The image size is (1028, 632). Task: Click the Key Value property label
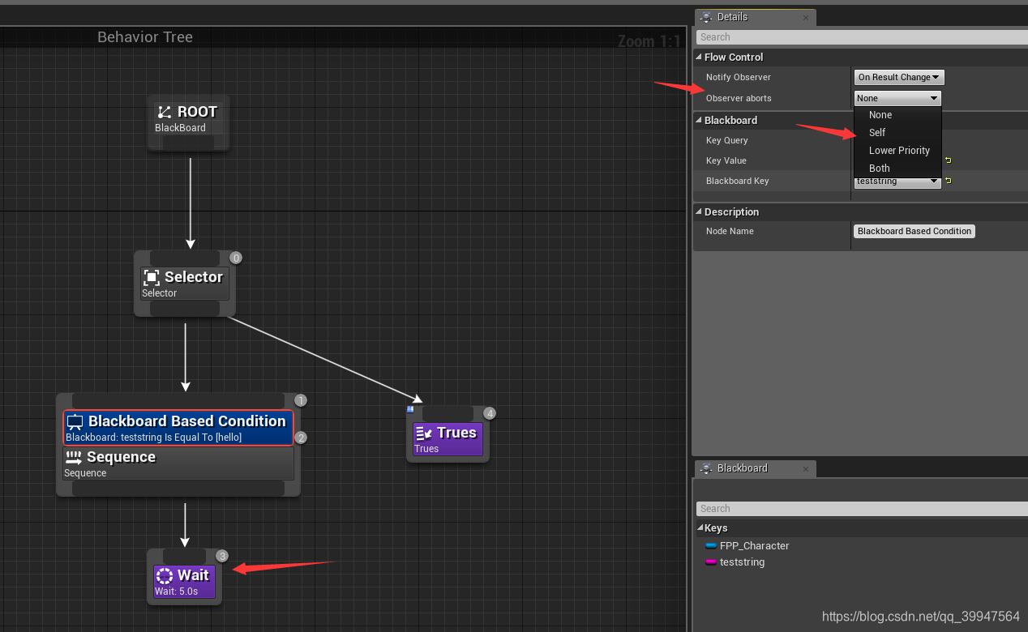click(726, 161)
